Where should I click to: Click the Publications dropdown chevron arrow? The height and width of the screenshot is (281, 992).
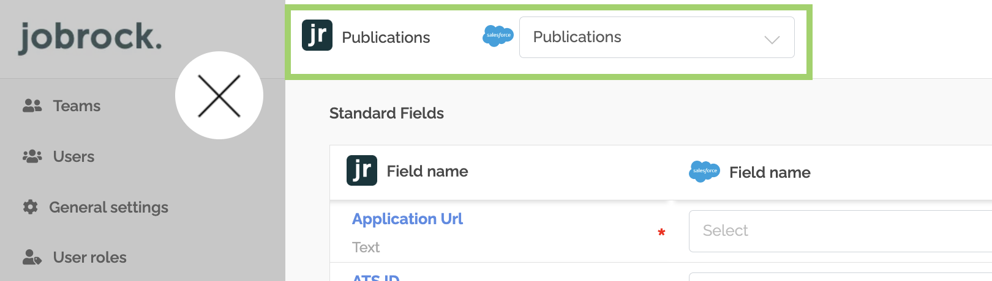click(772, 40)
